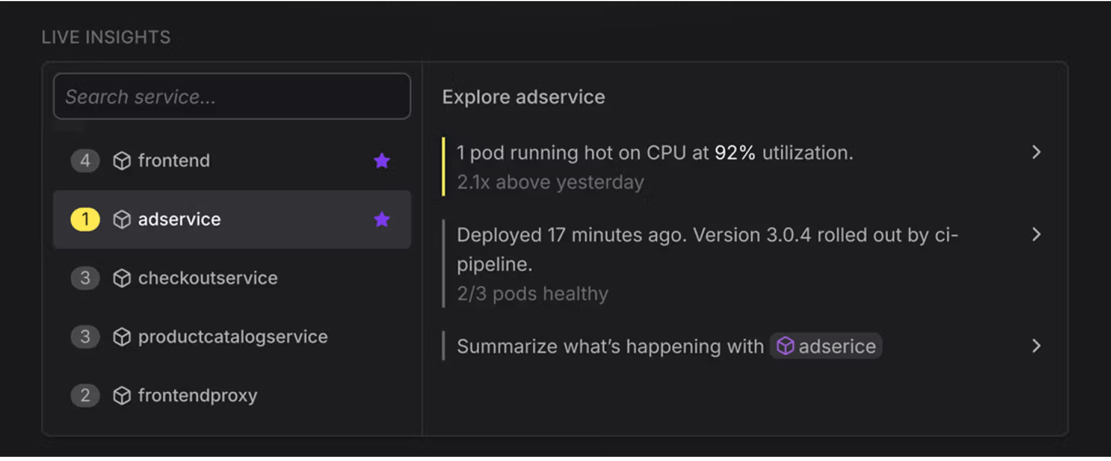Click the checkoutservice cube icon
Image resolution: width=1111 pixels, height=461 pixels.
(122, 278)
